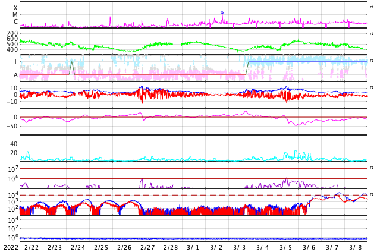The height and width of the screenshot is (252, 377).
Task: Select the '2/25' date label
Action: click(x=101, y=248)
